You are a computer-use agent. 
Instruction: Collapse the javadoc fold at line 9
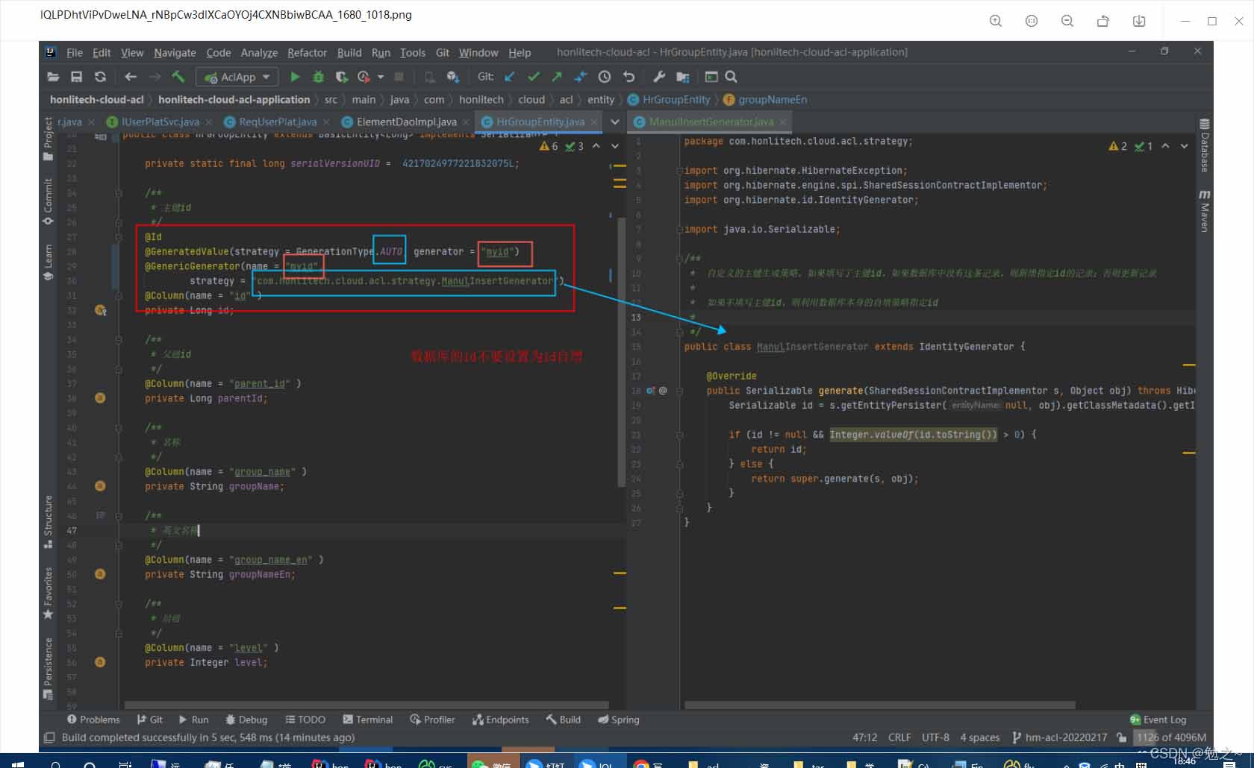click(679, 259)
